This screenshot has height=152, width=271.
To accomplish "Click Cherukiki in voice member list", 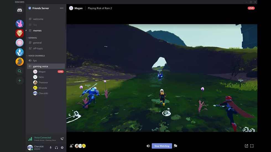I will click(43, 93).
